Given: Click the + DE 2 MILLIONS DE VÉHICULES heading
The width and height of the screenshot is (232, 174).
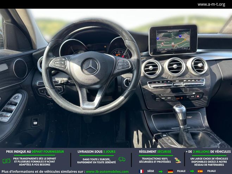Looking at the screenshot, I should point(208,152).
